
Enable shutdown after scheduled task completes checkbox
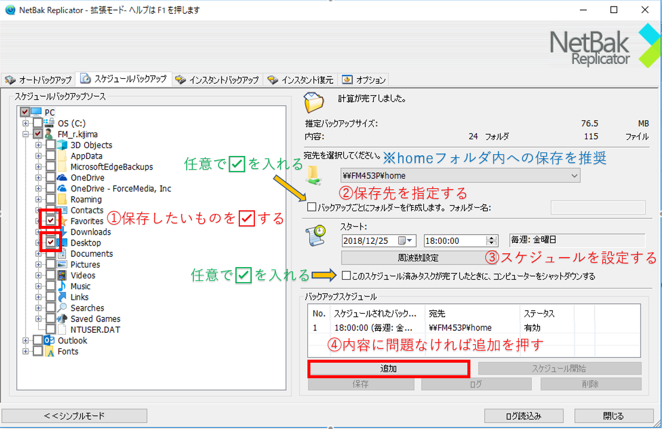346,276
